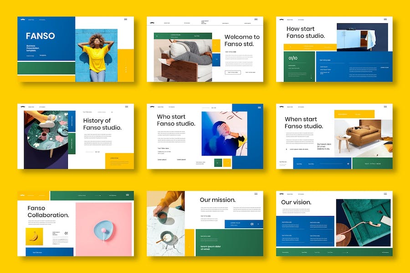
Task: Click the brown sofa photo on When start slide
Action: [364, 139]
